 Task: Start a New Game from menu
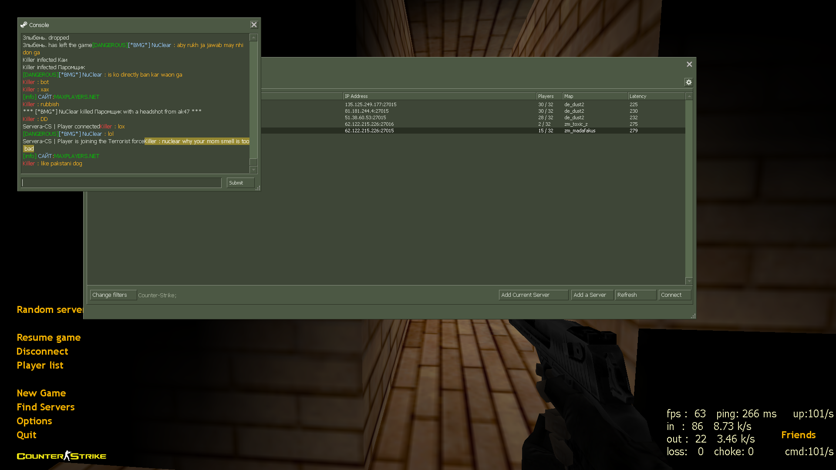pyautogui.click(x=41, y=393)
